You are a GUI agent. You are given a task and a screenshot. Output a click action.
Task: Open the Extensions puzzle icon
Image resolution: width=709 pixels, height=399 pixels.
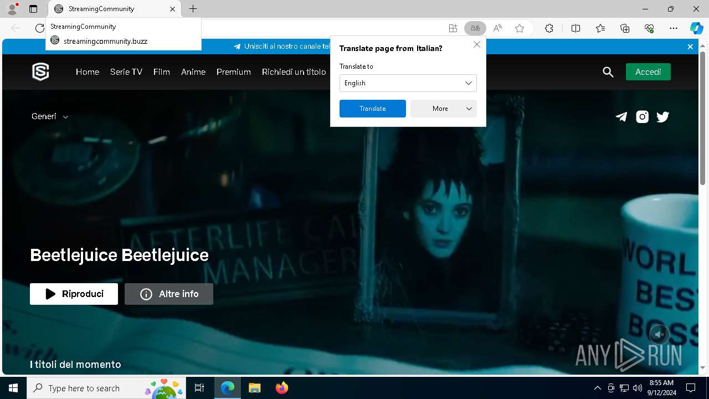[x=549, y=28]
